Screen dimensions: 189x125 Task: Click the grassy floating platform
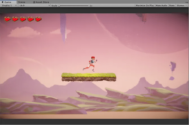89,77
